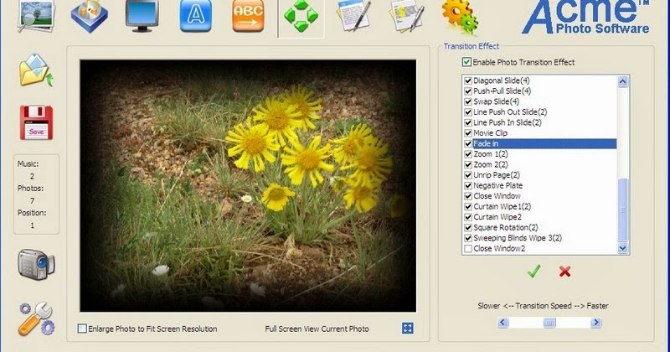Uncheck the Diagonal Slide(4) effect
Image resolution: width=670 pixels, height=352 pixels.
tap(468, 80)
